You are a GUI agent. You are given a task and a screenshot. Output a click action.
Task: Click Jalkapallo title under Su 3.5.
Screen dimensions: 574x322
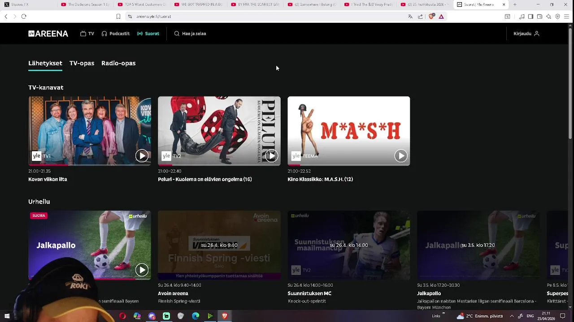coord(429,293)
